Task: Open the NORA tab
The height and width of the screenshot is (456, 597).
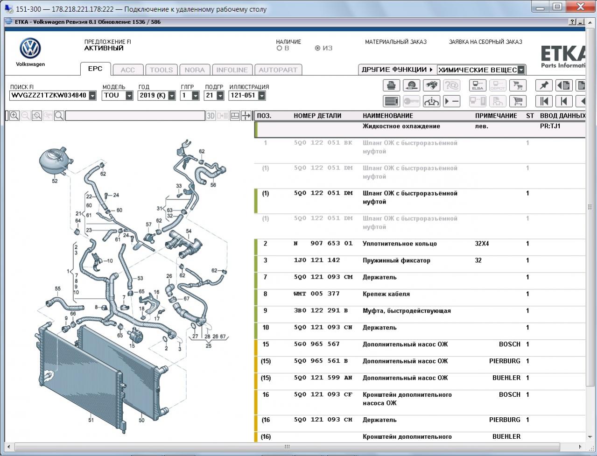Action: point(195,70)
